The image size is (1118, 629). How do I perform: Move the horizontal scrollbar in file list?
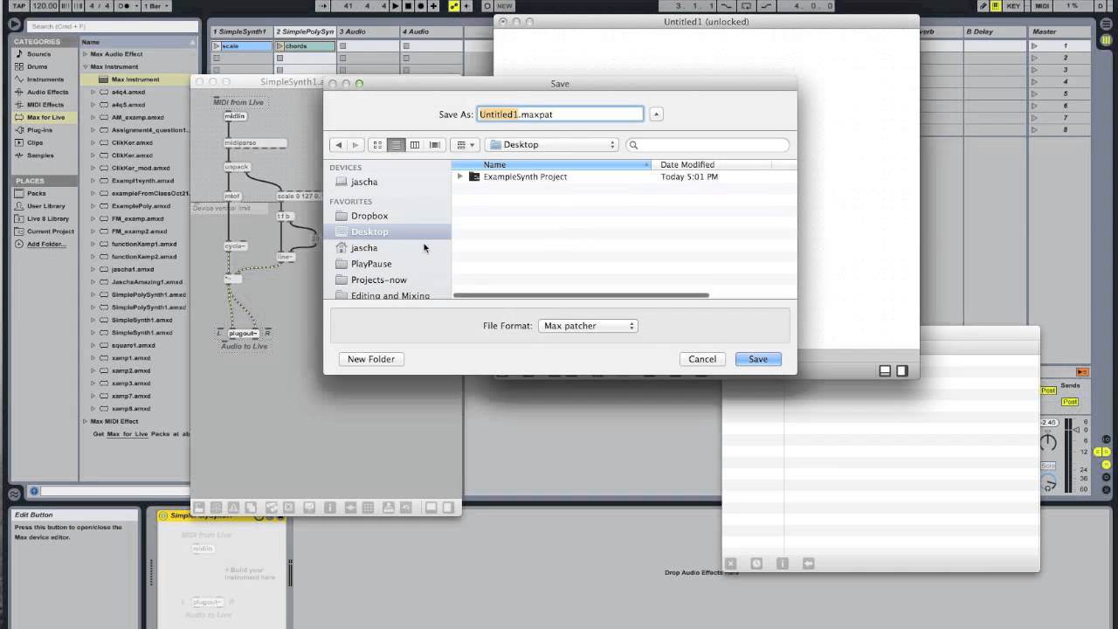(x=581, y=295)
